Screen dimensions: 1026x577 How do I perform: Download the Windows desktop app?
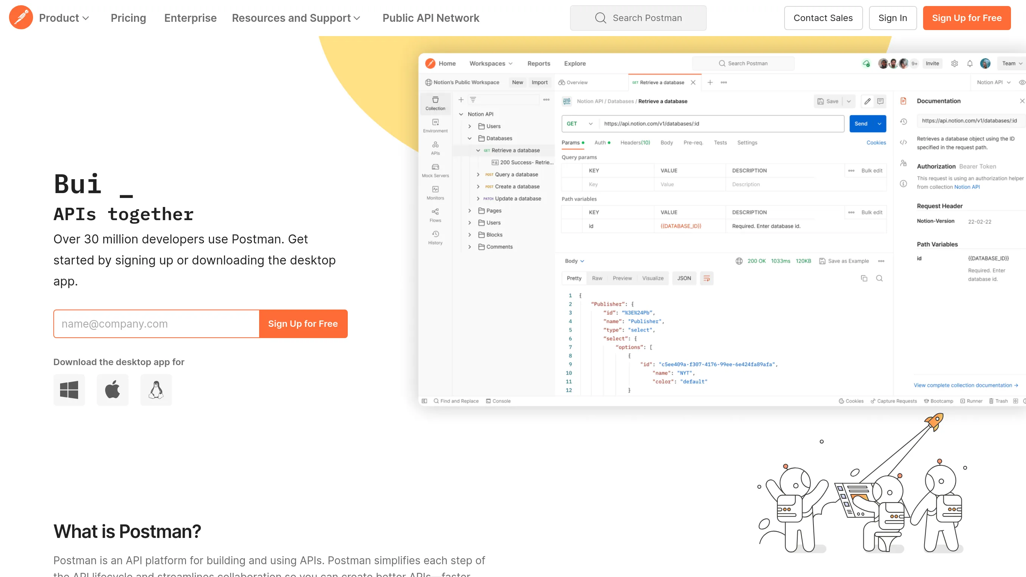[x=69, y=390]
